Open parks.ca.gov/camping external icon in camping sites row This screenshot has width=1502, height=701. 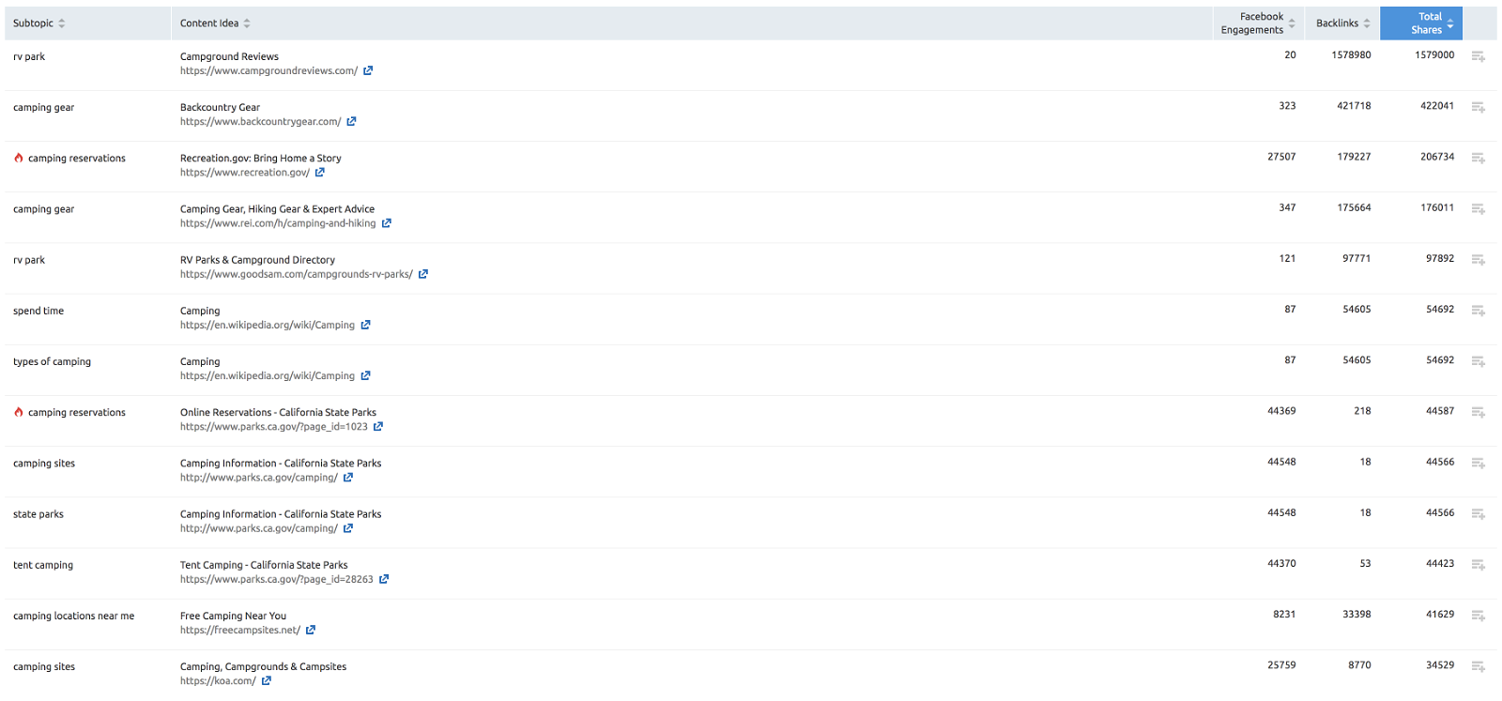coord(348,478)
